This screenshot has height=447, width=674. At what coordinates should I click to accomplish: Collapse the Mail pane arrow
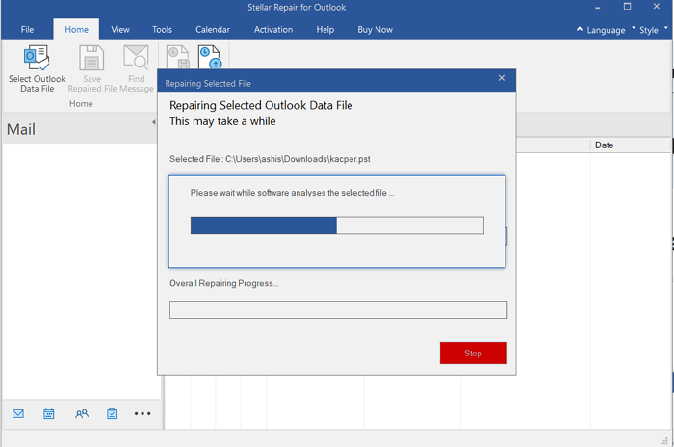tap(154, 122)
